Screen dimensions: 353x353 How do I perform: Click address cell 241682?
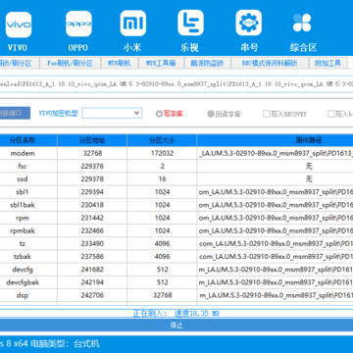coord(92,270)
